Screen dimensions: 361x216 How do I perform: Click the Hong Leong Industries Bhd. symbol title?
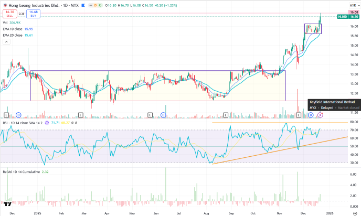pos(34,5)
